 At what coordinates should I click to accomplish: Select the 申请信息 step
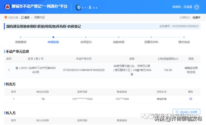pos(53,42)
